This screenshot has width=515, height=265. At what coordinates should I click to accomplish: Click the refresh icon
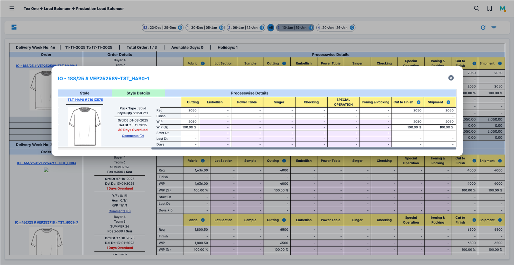(483, 28)
